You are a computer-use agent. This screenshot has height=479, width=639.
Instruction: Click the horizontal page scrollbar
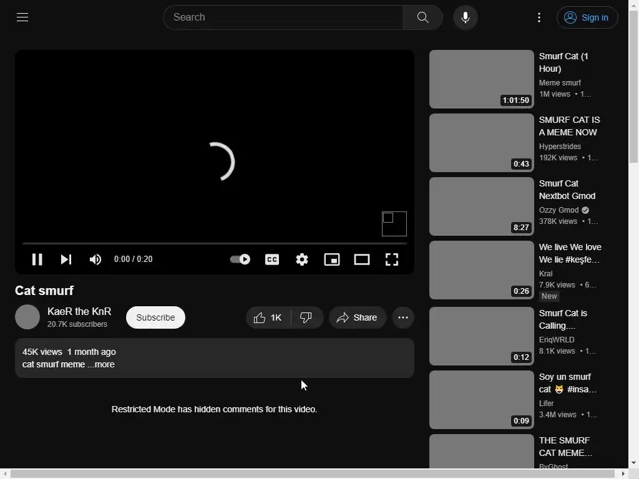coord(313,474)
